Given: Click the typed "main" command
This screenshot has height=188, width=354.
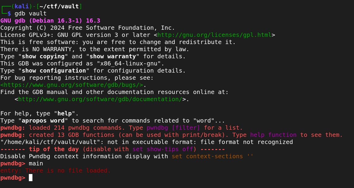Looking at the screenshot, I should (x=36, y=163).
